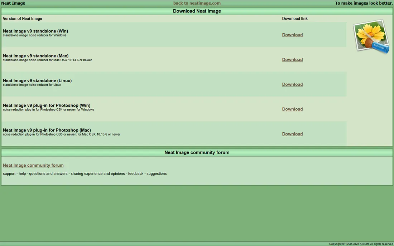Download Neat Image v9 standalone (Mac)
The width and height of the screenshot is (394, 246).
pyautogui.click(x=292, y=60)
